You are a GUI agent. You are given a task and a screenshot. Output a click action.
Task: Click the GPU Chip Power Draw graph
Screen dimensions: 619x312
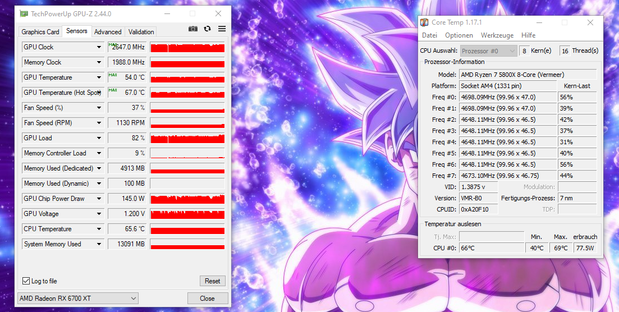coord(187,199)
